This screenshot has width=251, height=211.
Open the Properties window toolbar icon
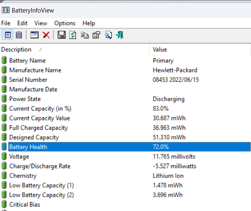click(x=34, y=35)
